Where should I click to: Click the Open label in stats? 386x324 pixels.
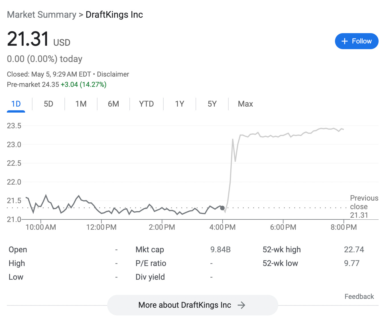(18, 250)
